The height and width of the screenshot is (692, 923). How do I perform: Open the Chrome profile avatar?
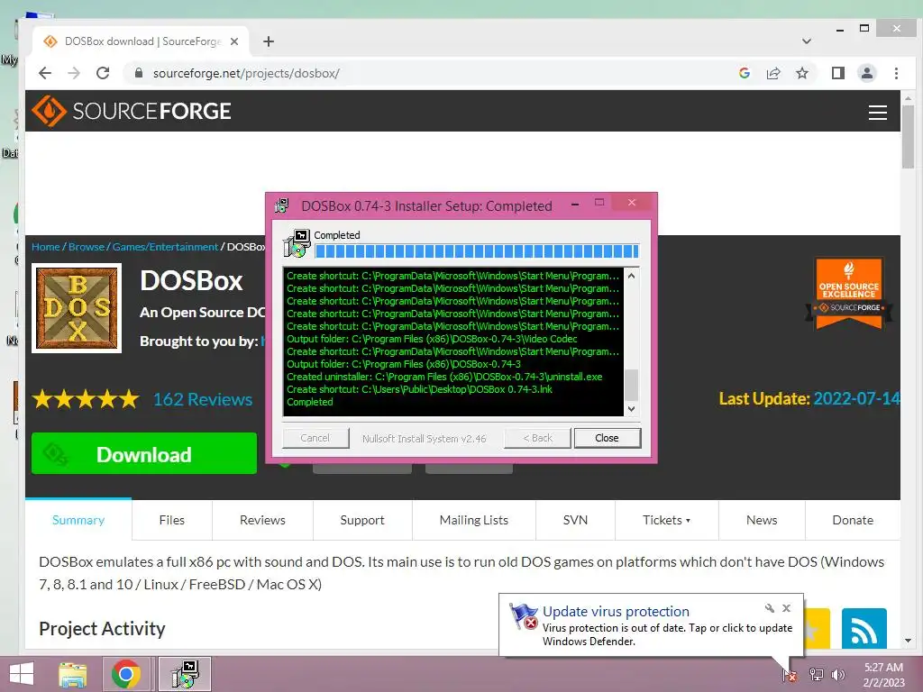coord(866,73)
